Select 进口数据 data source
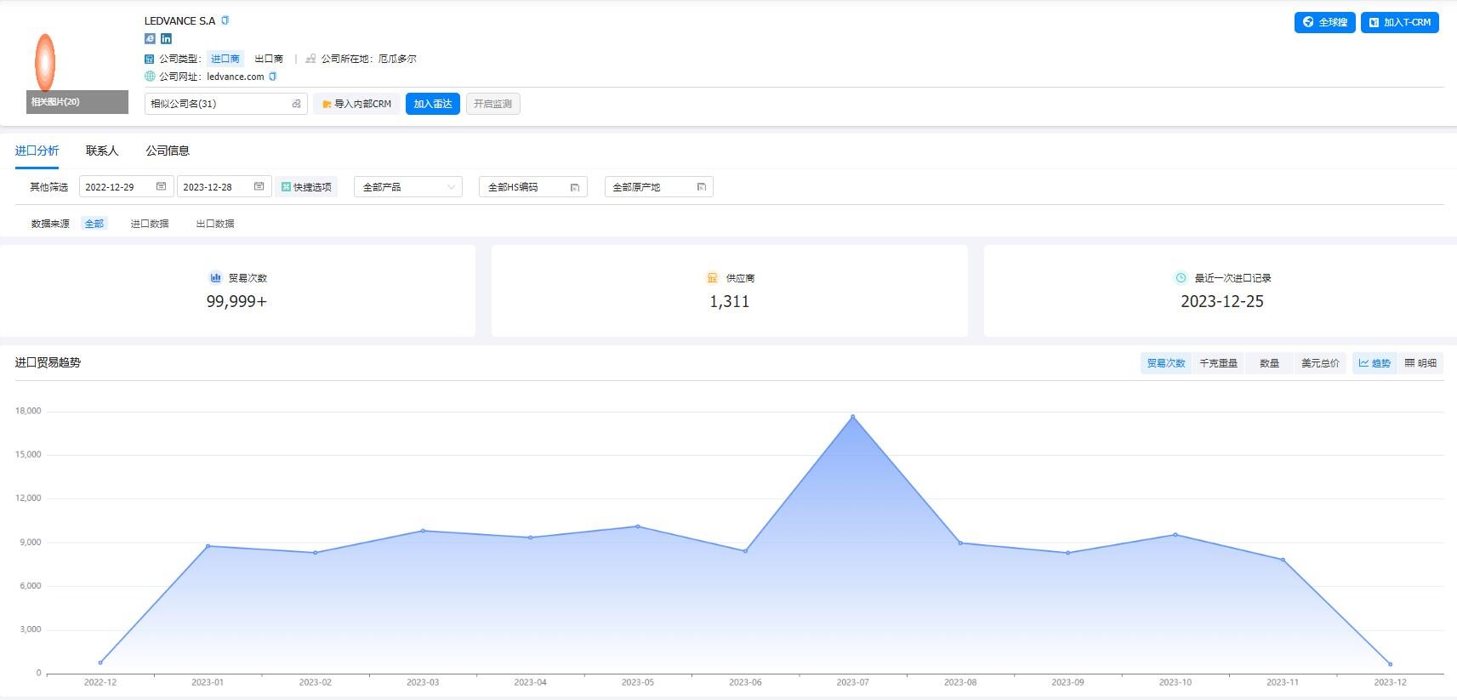 click(x=150, y=224)
